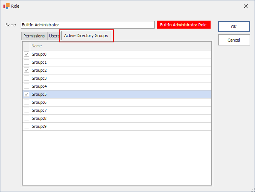The width and height of the screenshot is (255, 192).
Task: Open the Users tab
Action: 54,36
